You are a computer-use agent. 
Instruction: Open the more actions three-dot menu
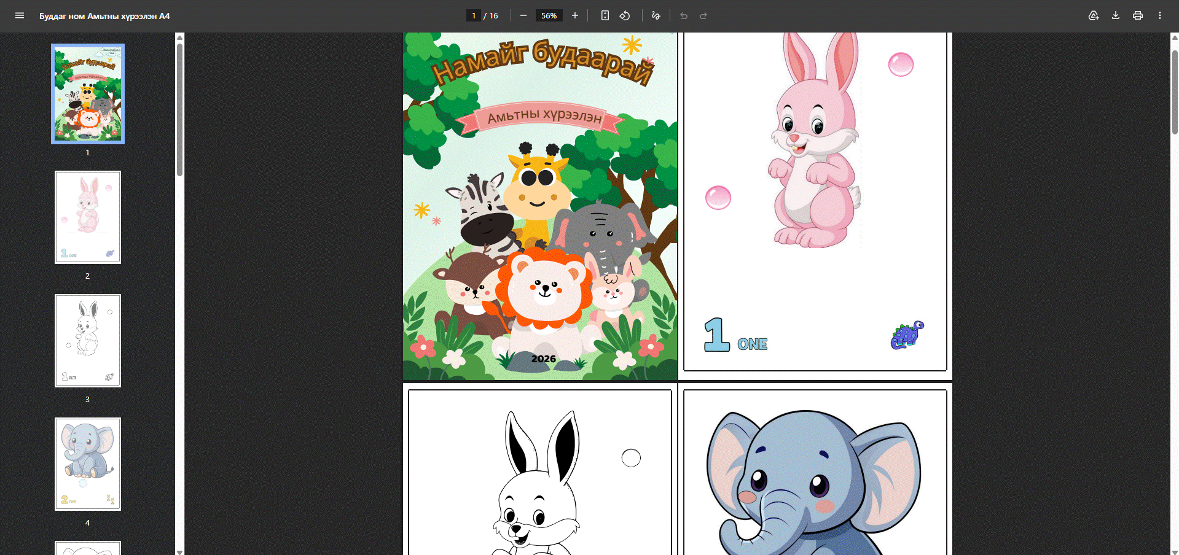pos(1160,15)
